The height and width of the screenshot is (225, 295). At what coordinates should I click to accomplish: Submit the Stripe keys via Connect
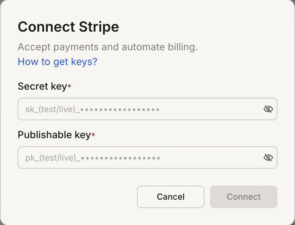pos(243,197)
